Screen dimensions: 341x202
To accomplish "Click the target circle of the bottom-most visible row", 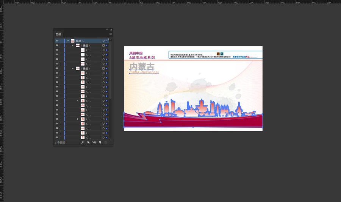I will click(103, 138).
